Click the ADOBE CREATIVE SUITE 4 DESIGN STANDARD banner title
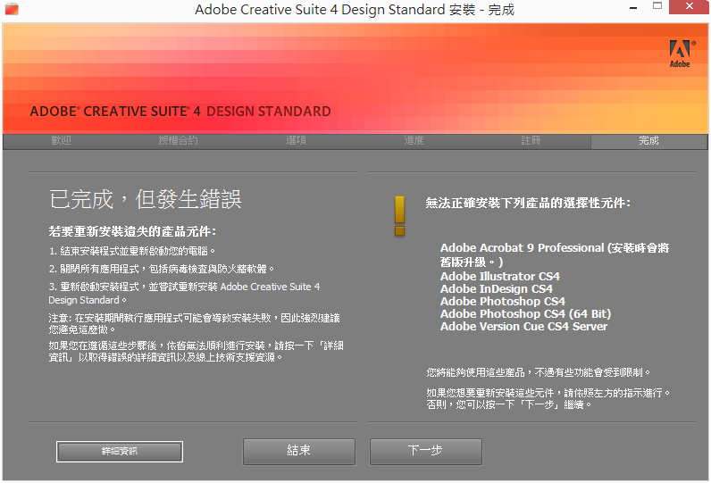 click(180, 112)
